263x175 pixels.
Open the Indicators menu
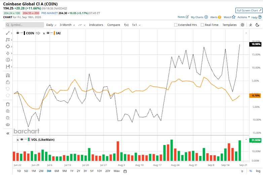pyautogui.click(x=96, y=25)
